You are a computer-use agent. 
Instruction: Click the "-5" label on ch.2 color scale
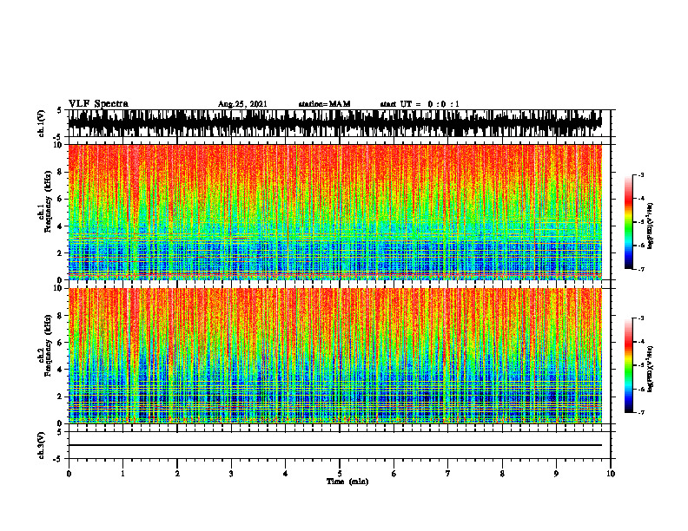641,365
